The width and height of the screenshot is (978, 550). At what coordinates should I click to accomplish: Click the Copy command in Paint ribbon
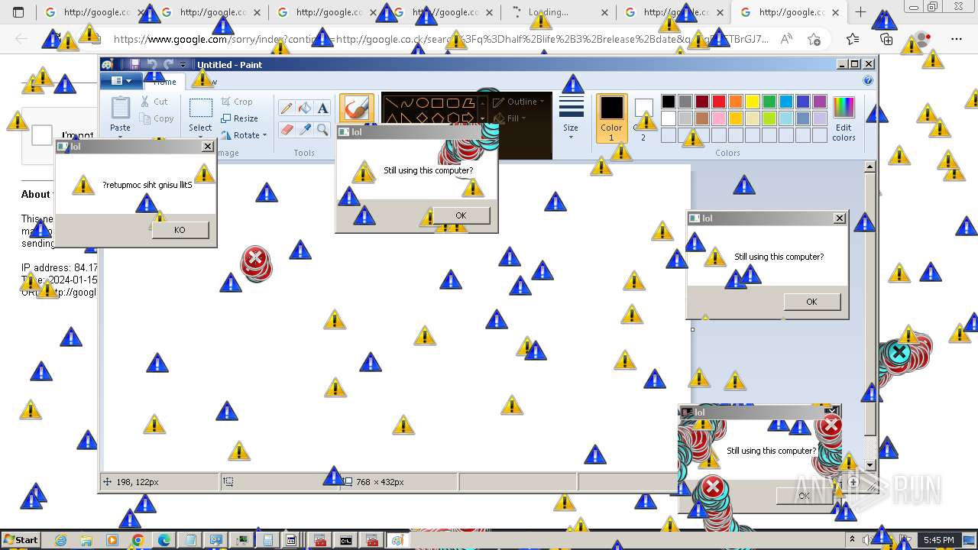pyautogui.click(x=157, y=118)
